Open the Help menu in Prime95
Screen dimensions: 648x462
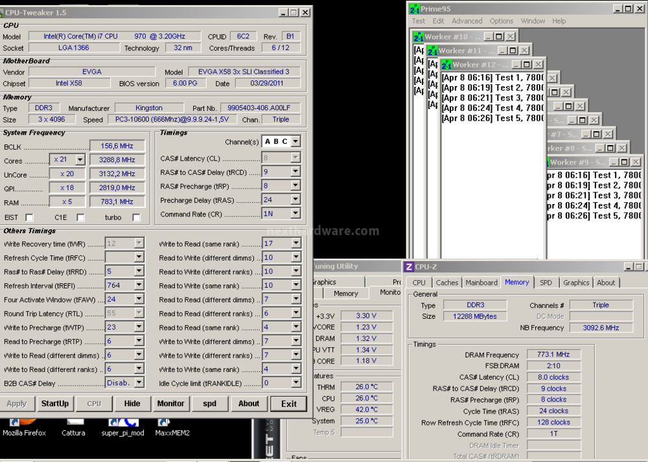pos(559,21)
